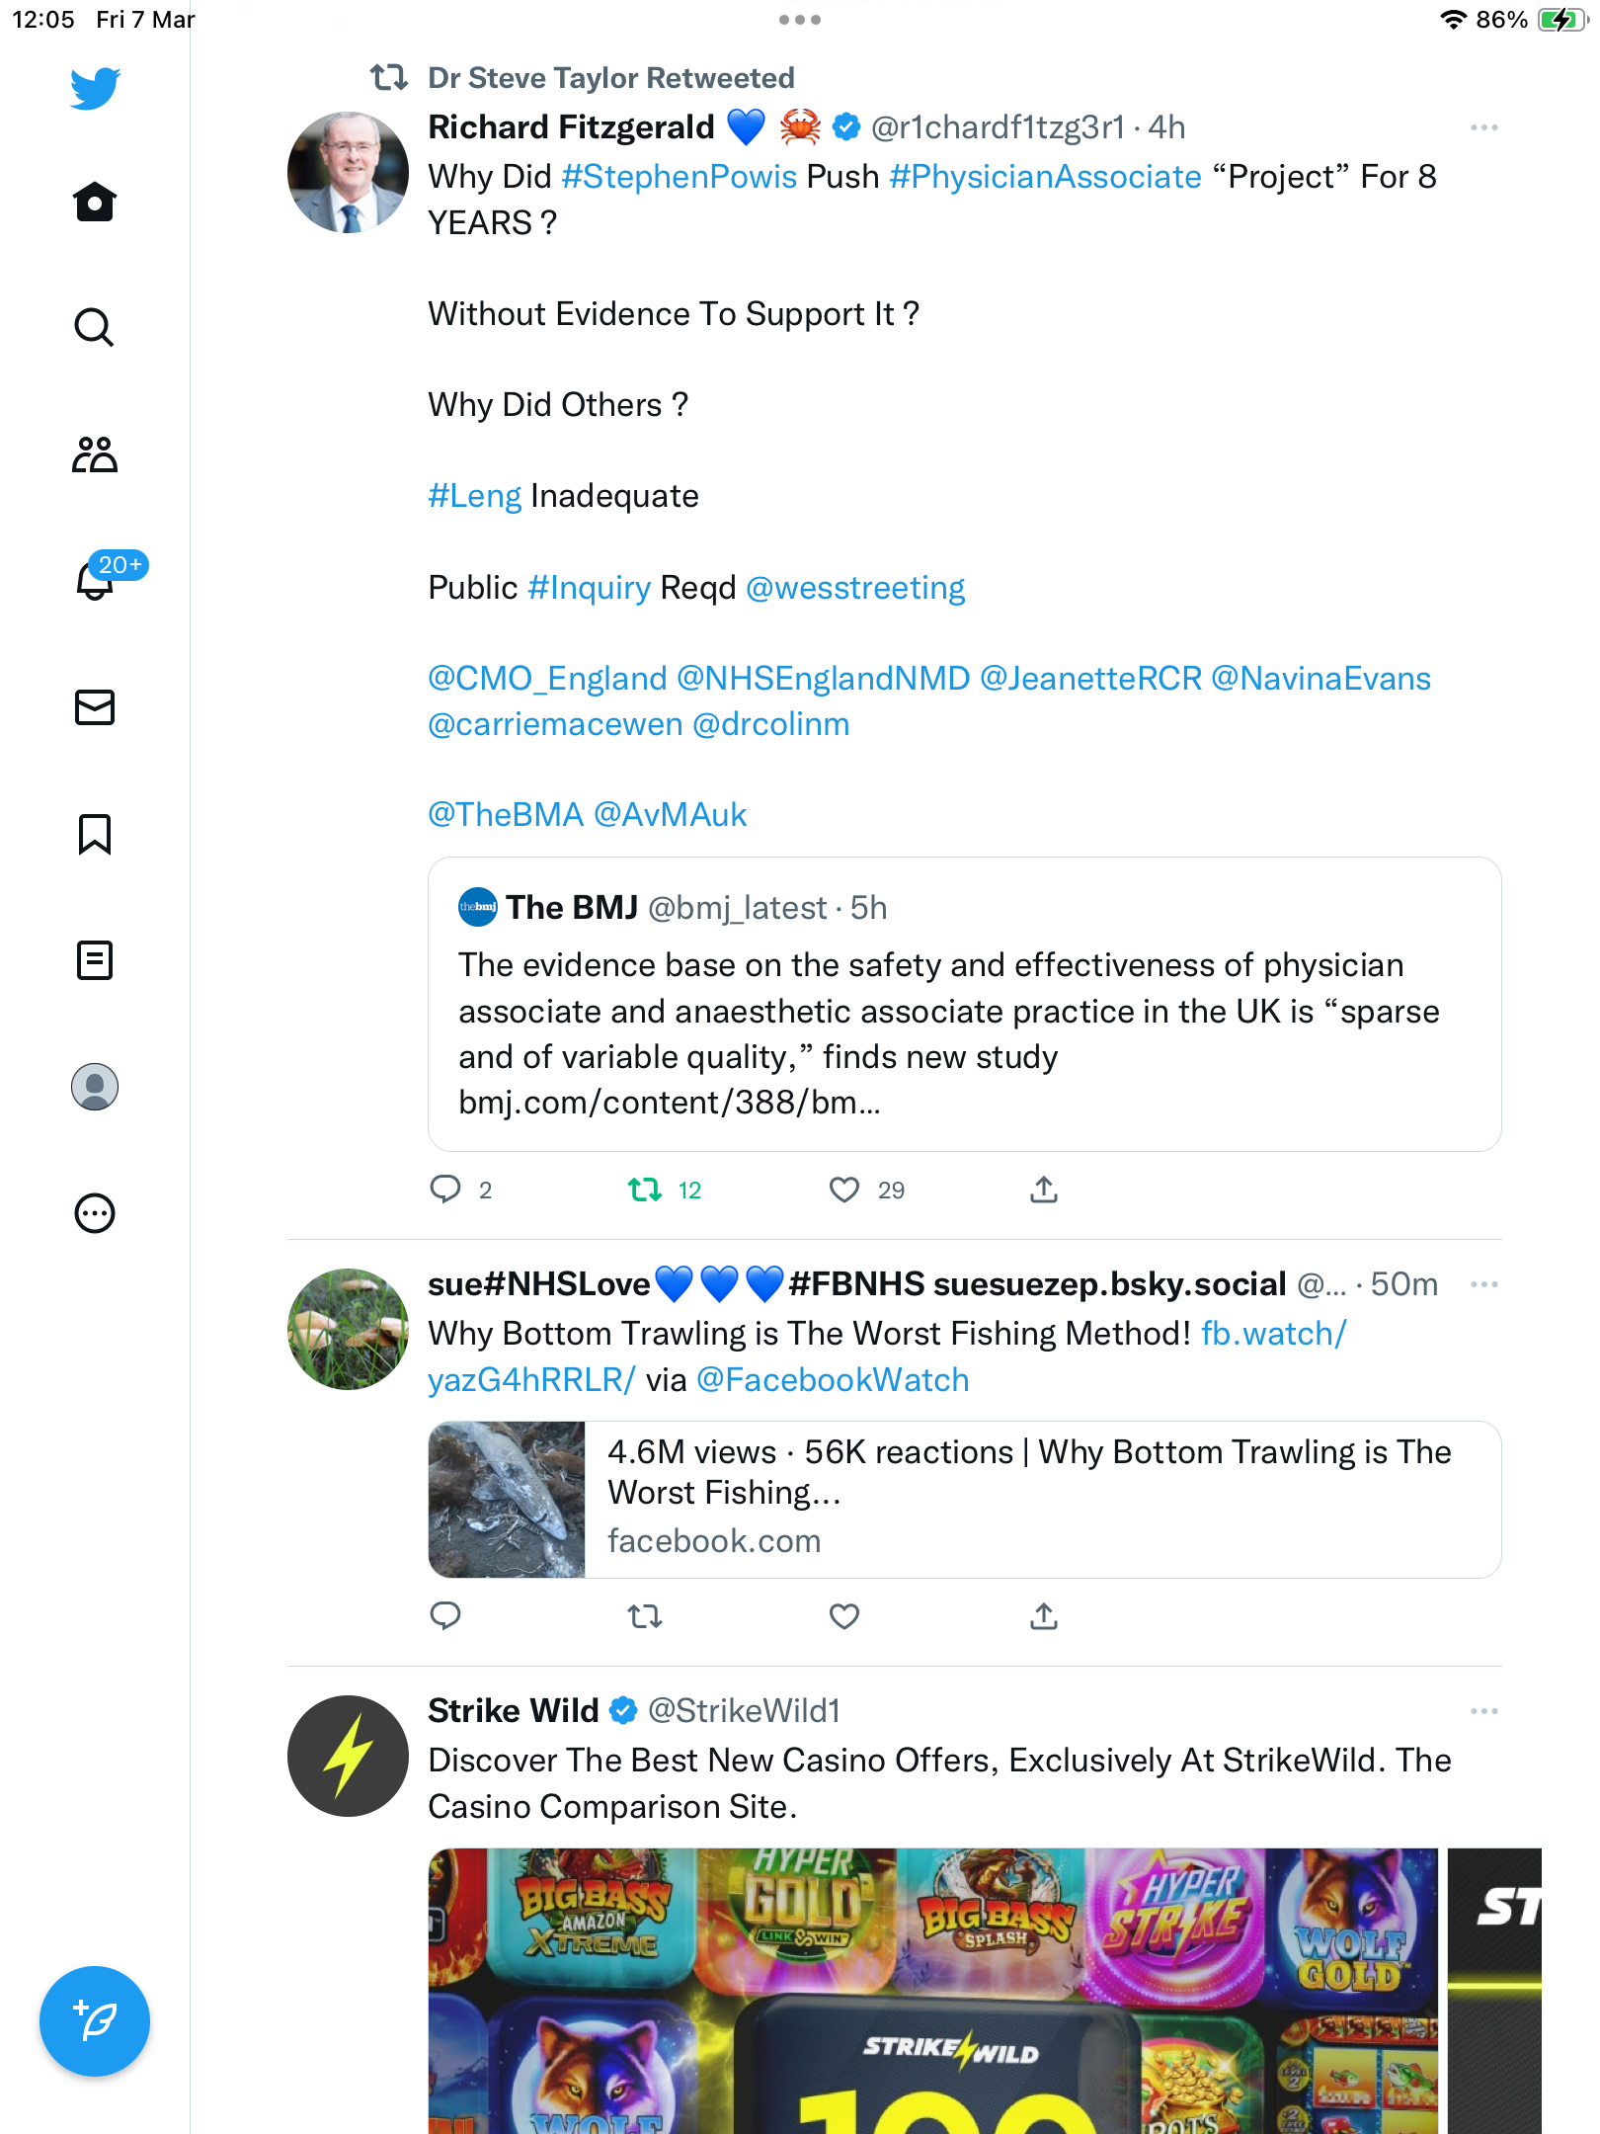The width and height of the screenshot is (1600, 2134).
Task: Like Richard Fitzgerald's tweet with 29 likes
Action: (844, 1190)
